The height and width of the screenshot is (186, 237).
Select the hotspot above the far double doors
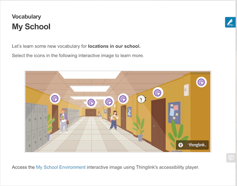[x=91, y=102]
